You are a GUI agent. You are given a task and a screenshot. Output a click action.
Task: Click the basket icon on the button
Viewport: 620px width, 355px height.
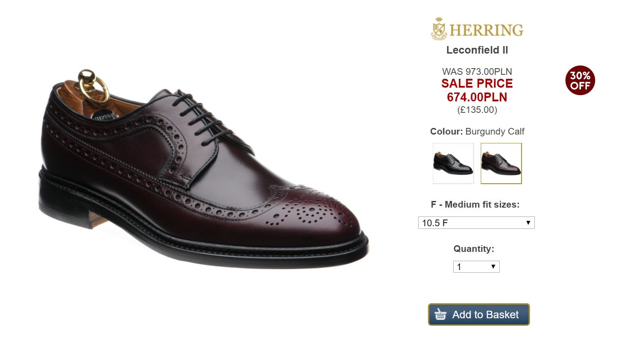[x=440, y=315]
